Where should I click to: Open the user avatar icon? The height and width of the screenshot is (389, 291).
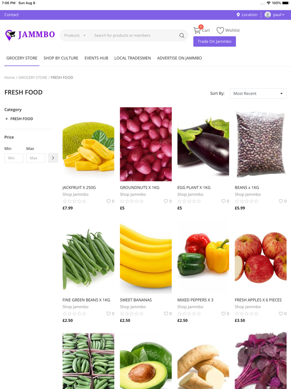click(x=268, y=15)
